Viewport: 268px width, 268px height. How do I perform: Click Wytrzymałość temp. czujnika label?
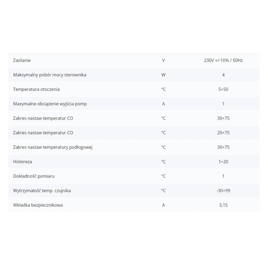coord(42,191)
